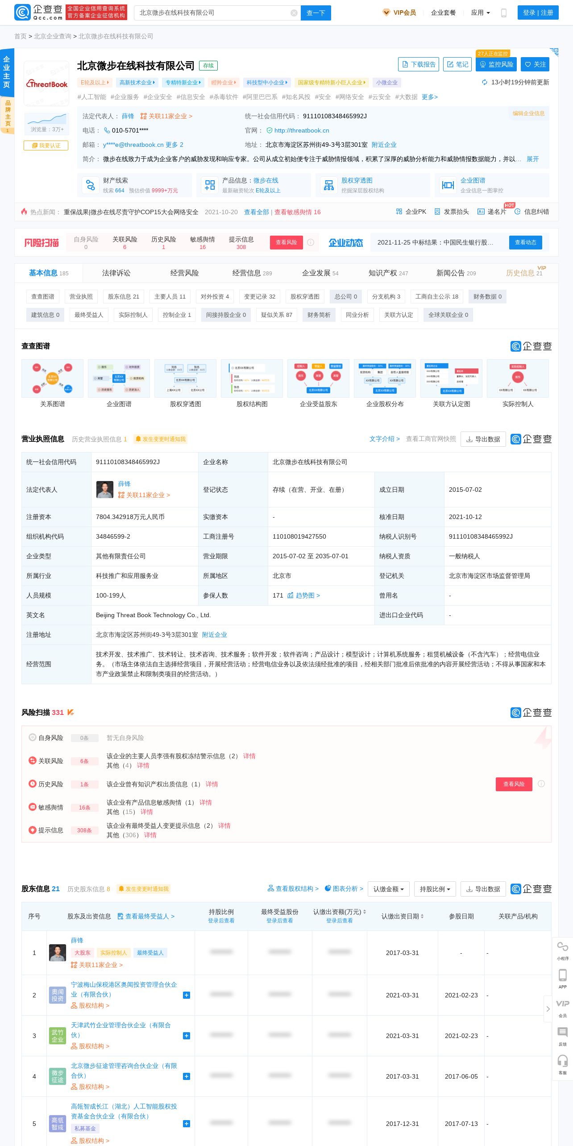
Task: Open 反馈 feedback sidebar icon
Action: (563, 1036)
